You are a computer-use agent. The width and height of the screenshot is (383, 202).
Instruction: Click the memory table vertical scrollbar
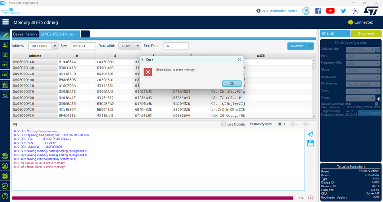314,89
